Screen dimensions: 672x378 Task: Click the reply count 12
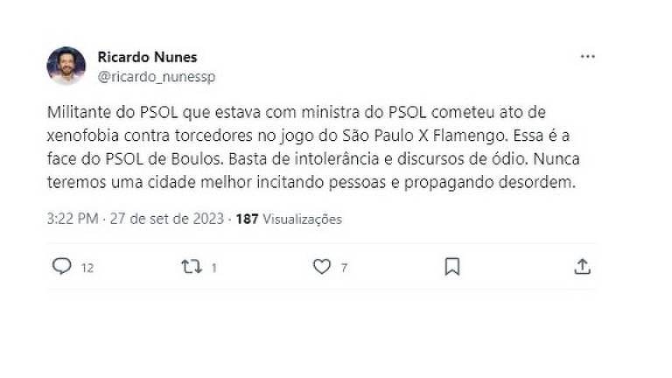pyautogui.click(x=87, y=268)
